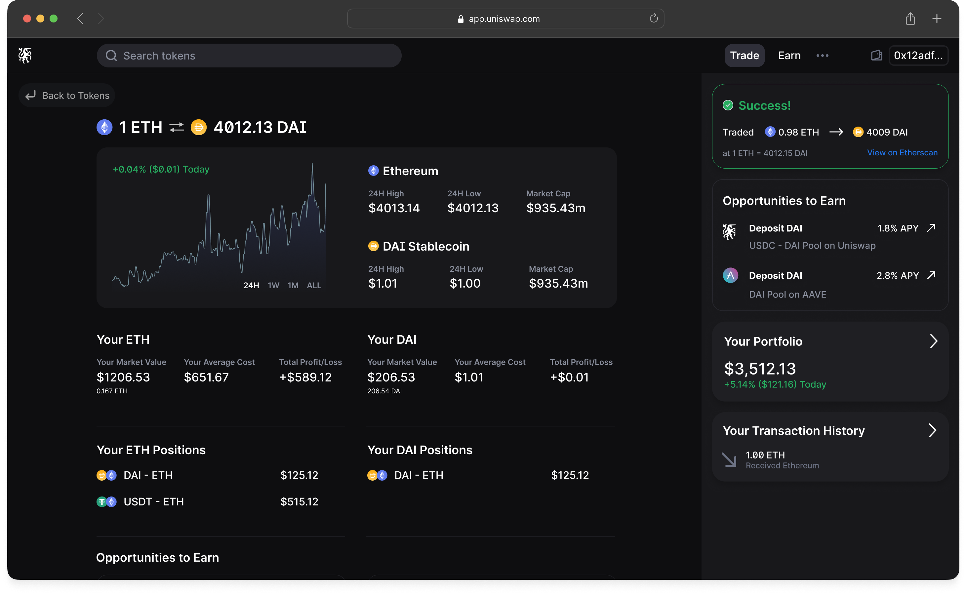The image size is (966, 595).
Task: Click ETH icon in traded summary
Action: 770,132
